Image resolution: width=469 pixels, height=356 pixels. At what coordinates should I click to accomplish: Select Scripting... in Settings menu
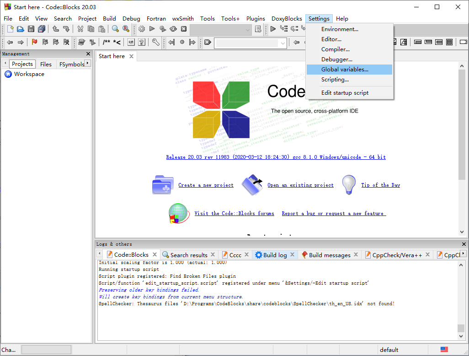tap(349, 80)
